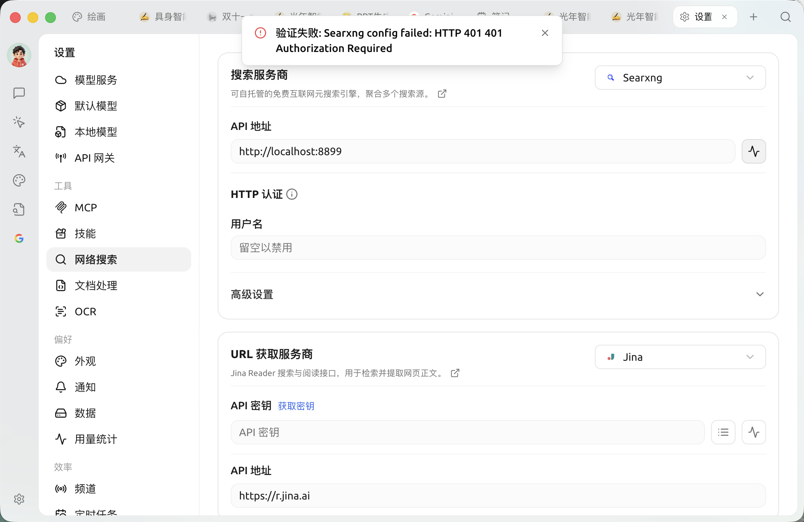Open external link beside Searxng description
Viewport: 804px width, 522px height.
[x=442, y=94]
